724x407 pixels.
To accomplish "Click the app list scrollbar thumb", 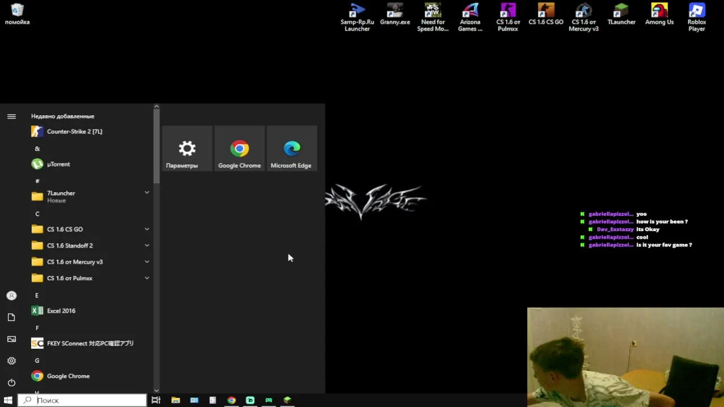I will (157, 146).
